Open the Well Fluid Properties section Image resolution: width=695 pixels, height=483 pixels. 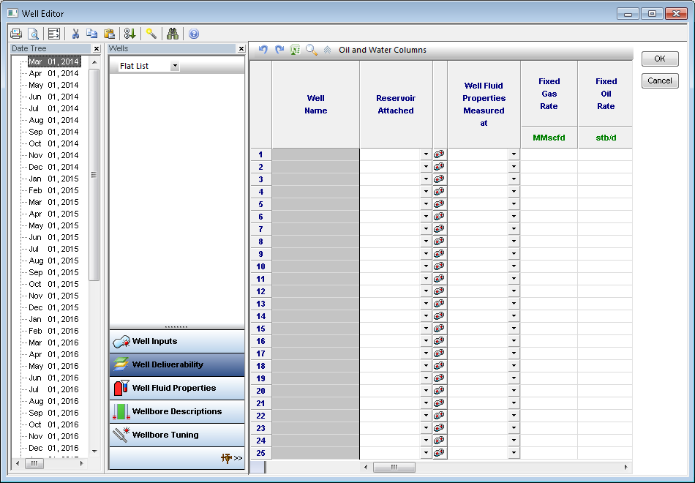click(x=177, y=388)
